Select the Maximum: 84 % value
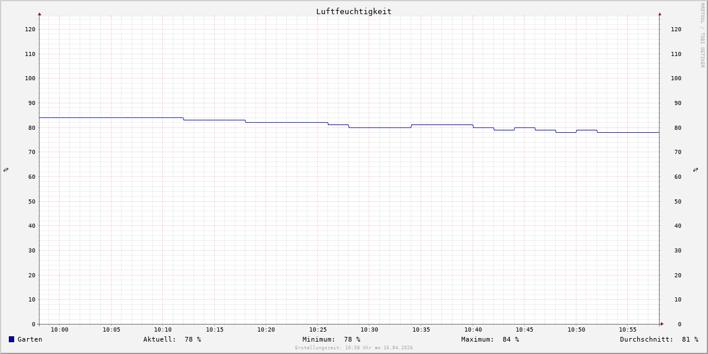708x354 pixels. click(x=490, y=339)
